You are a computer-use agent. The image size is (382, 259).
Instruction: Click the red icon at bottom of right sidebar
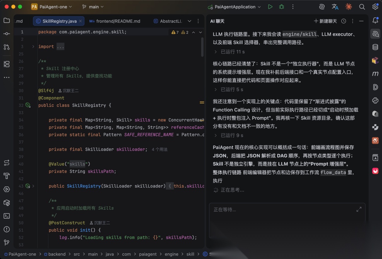pyautogui.click(x=375, y=171)
